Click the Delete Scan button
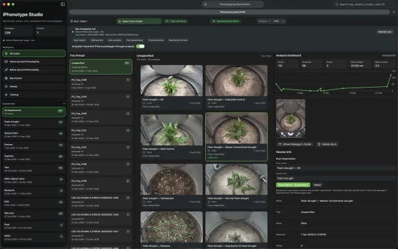Screen dimensions: 398x249 (x=327, y=144)
